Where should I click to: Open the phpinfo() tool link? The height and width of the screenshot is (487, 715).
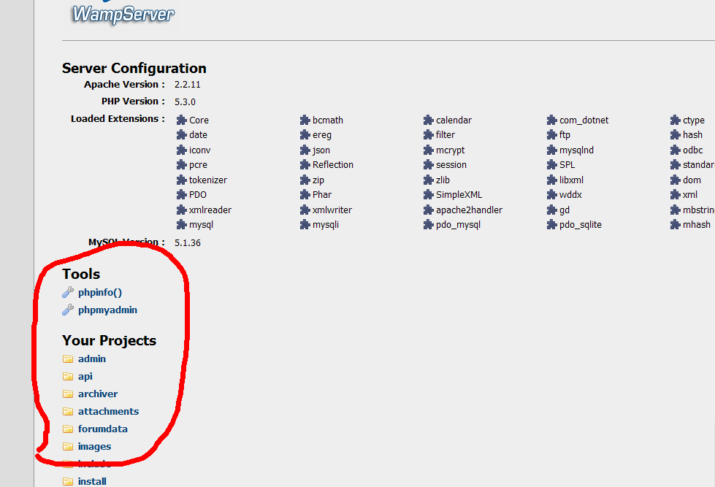(100, 292)
